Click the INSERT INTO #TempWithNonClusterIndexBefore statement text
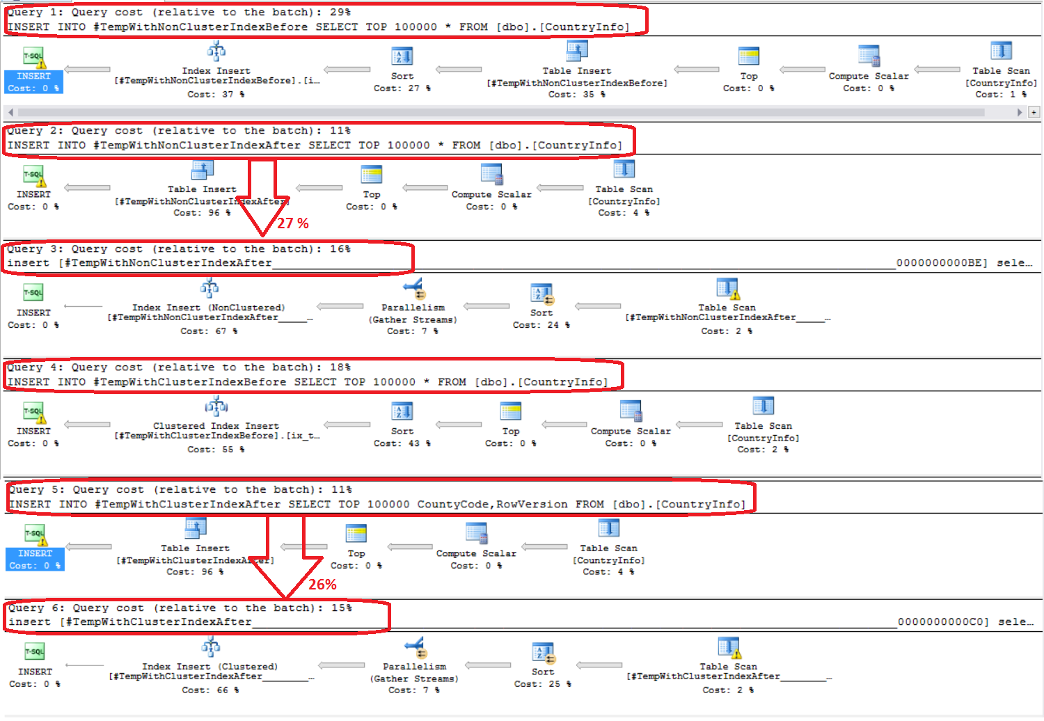 [319, 27]
